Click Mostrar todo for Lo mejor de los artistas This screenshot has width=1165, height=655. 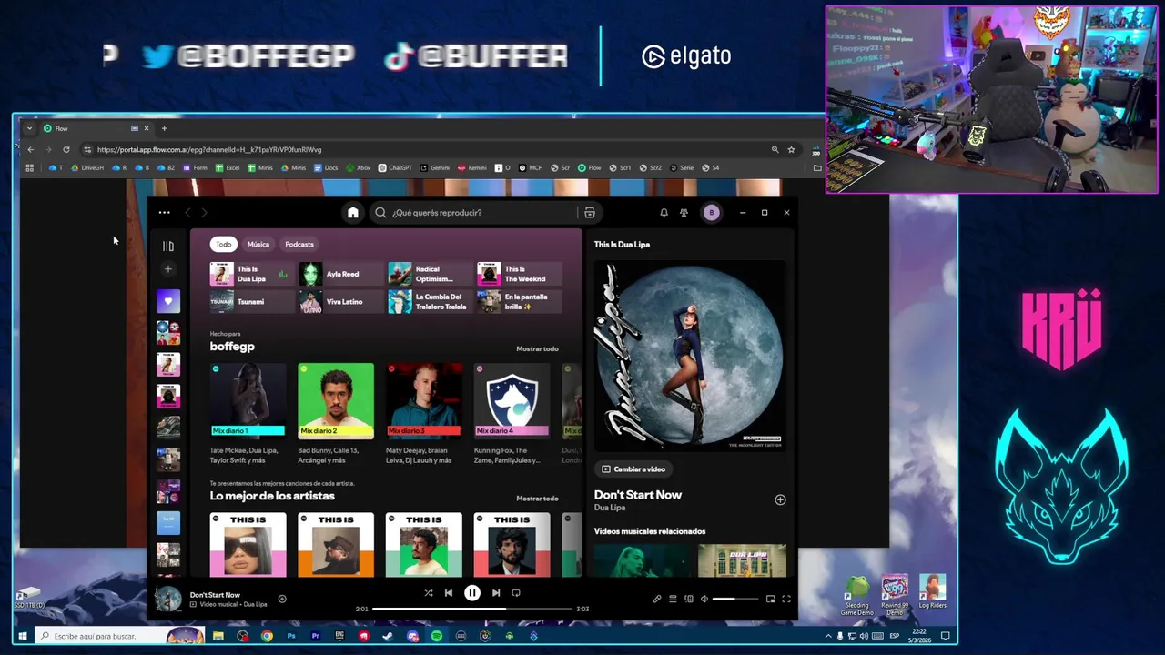pyautogui.click(x=537, y=499)
